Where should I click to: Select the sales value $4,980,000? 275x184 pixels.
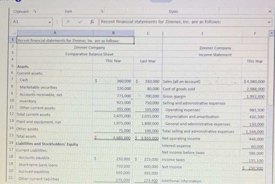(x=254, y=82)
